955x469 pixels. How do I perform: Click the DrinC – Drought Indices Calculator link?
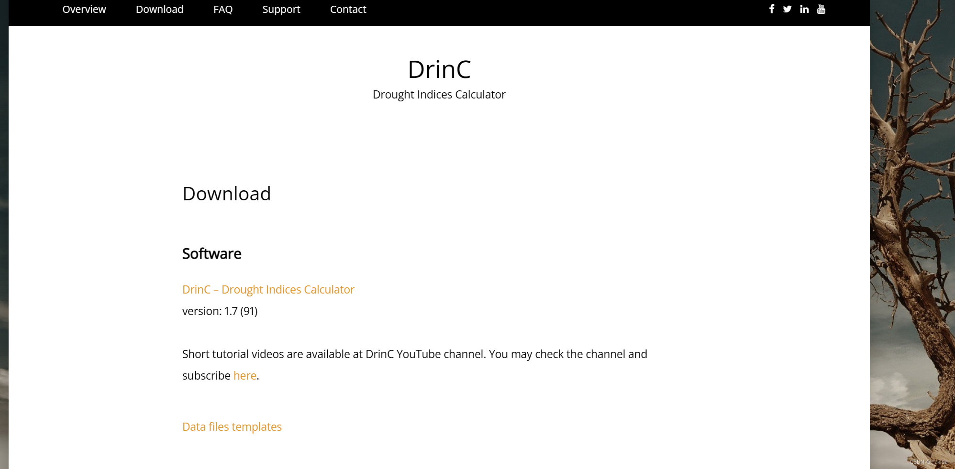pyautogui.click(x=268, y=290)
